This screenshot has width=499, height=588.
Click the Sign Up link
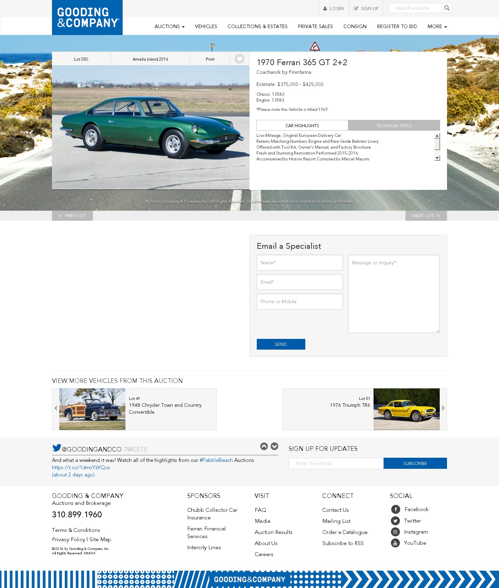pyautogui.click(x=366, y=9)
